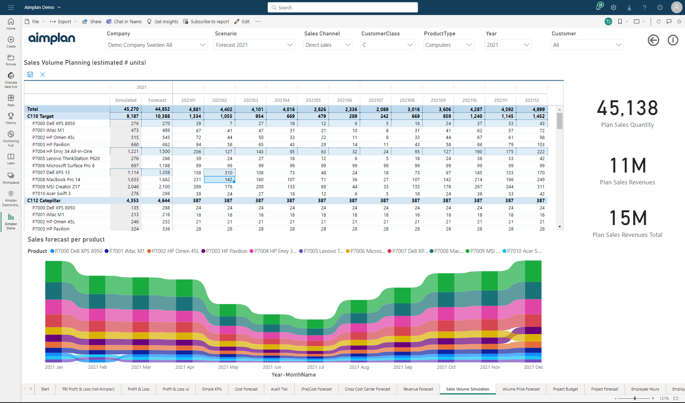Open OneLake data hub

tap(11, 80)
